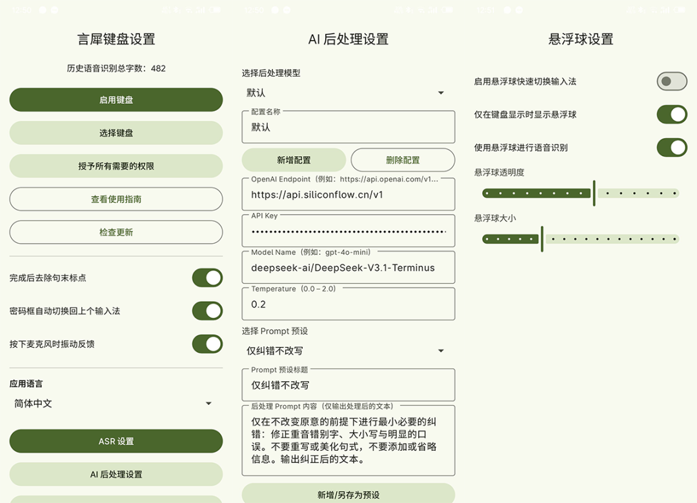Enable 启用悬浮球快速切换输入法 switch
This screenshot has height=503, width=697.
[672, 81]
